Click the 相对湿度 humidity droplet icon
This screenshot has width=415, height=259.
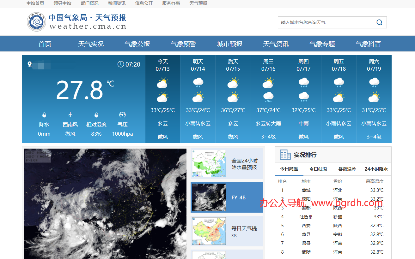96,114
